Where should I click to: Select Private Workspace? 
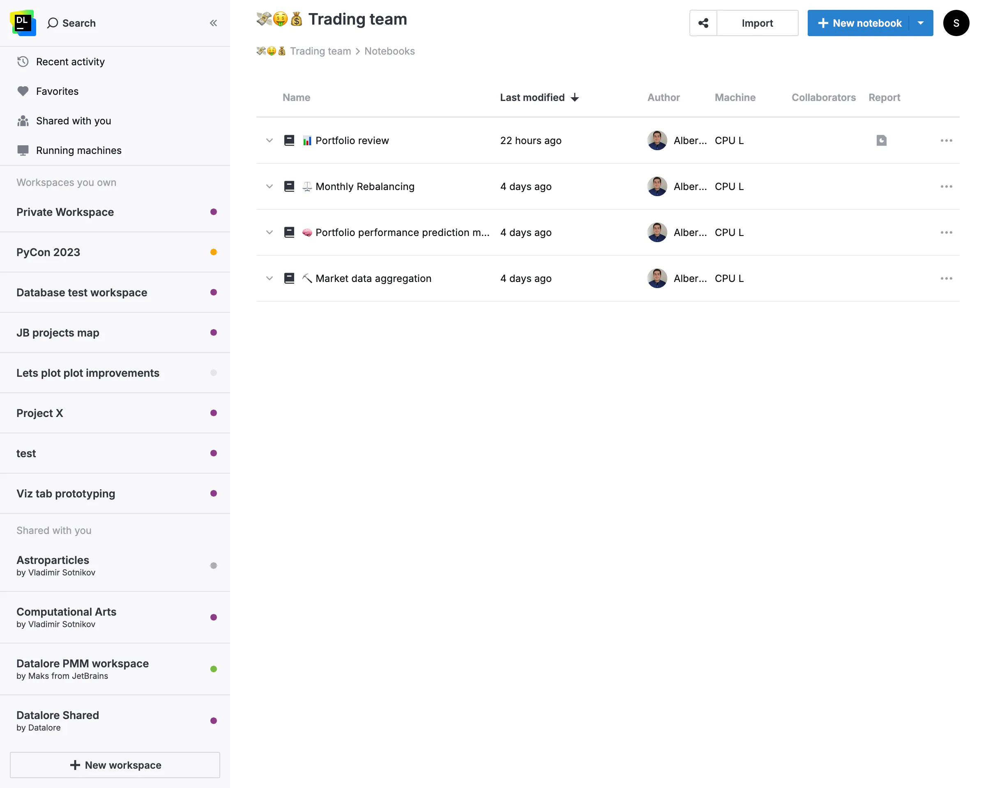(115, 212)
